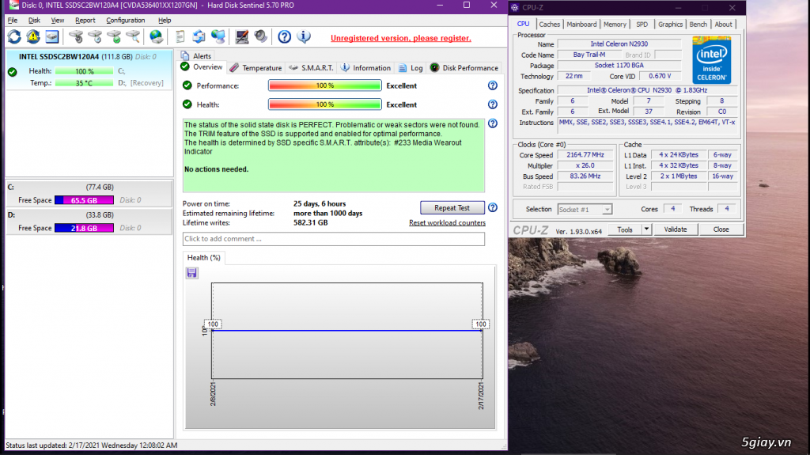This screenshot has width=810, height=455.
Task: Switch to the Alerts tab
Action: coord(196,56)
